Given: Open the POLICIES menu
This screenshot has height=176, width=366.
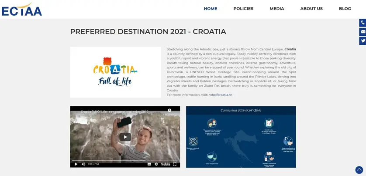Looking at the screenshot, I should (243, 9).
